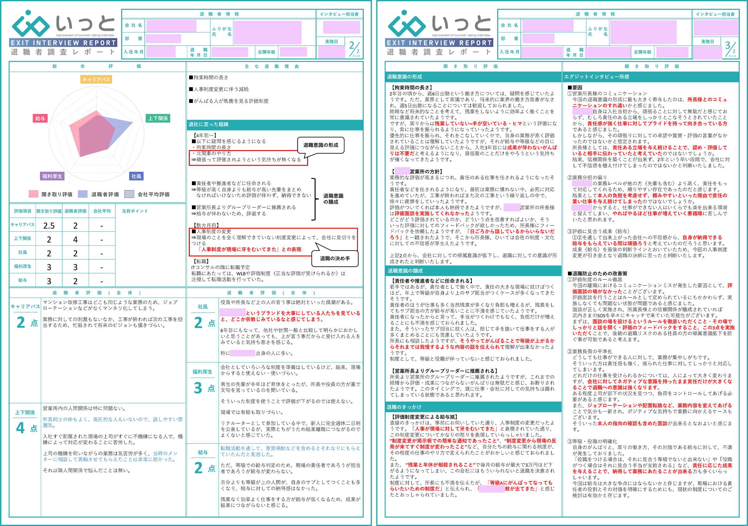748x526 pixels.
Task: Click the 2.5 value in the キャリアパス row
Action: 49,225
